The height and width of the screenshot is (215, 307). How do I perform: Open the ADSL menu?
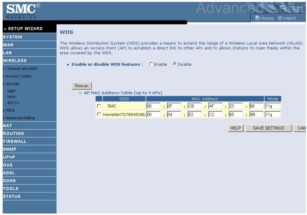(x=29, y=173)
